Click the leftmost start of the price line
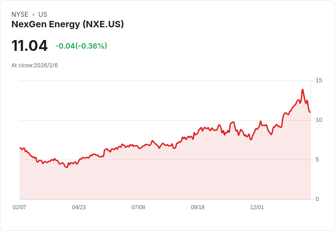This screenshot has height=231, width=335. point(20,148)
